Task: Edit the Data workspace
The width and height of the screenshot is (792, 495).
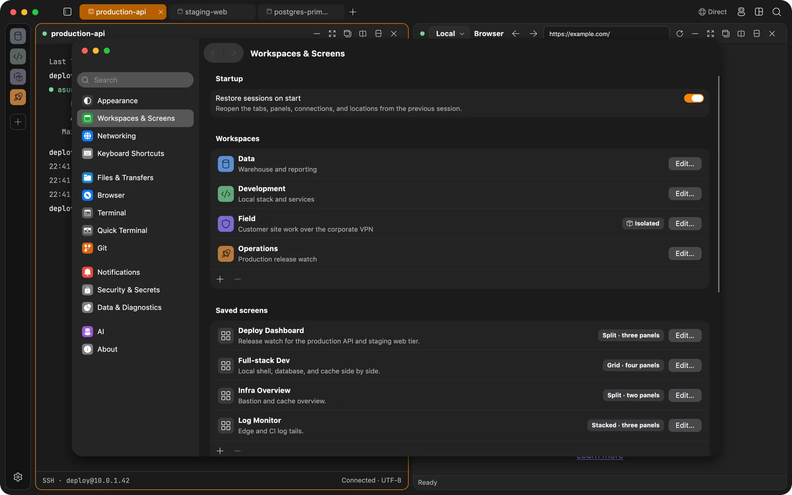Action: tap(684, 164)
